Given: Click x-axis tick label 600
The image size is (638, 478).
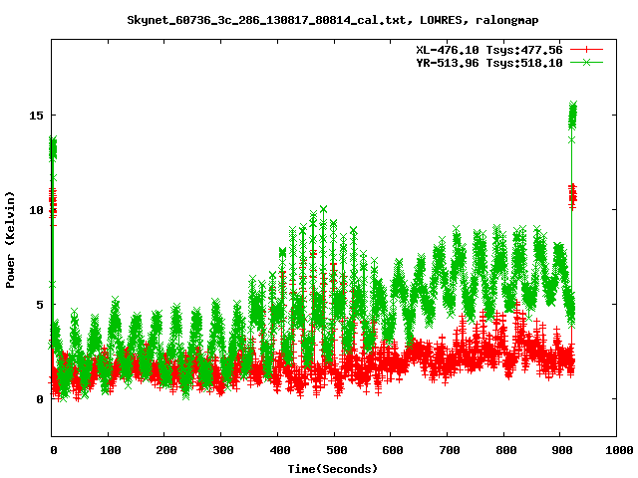Looking at the screenshot, I should pyautogui.click(x=393, y=450).
